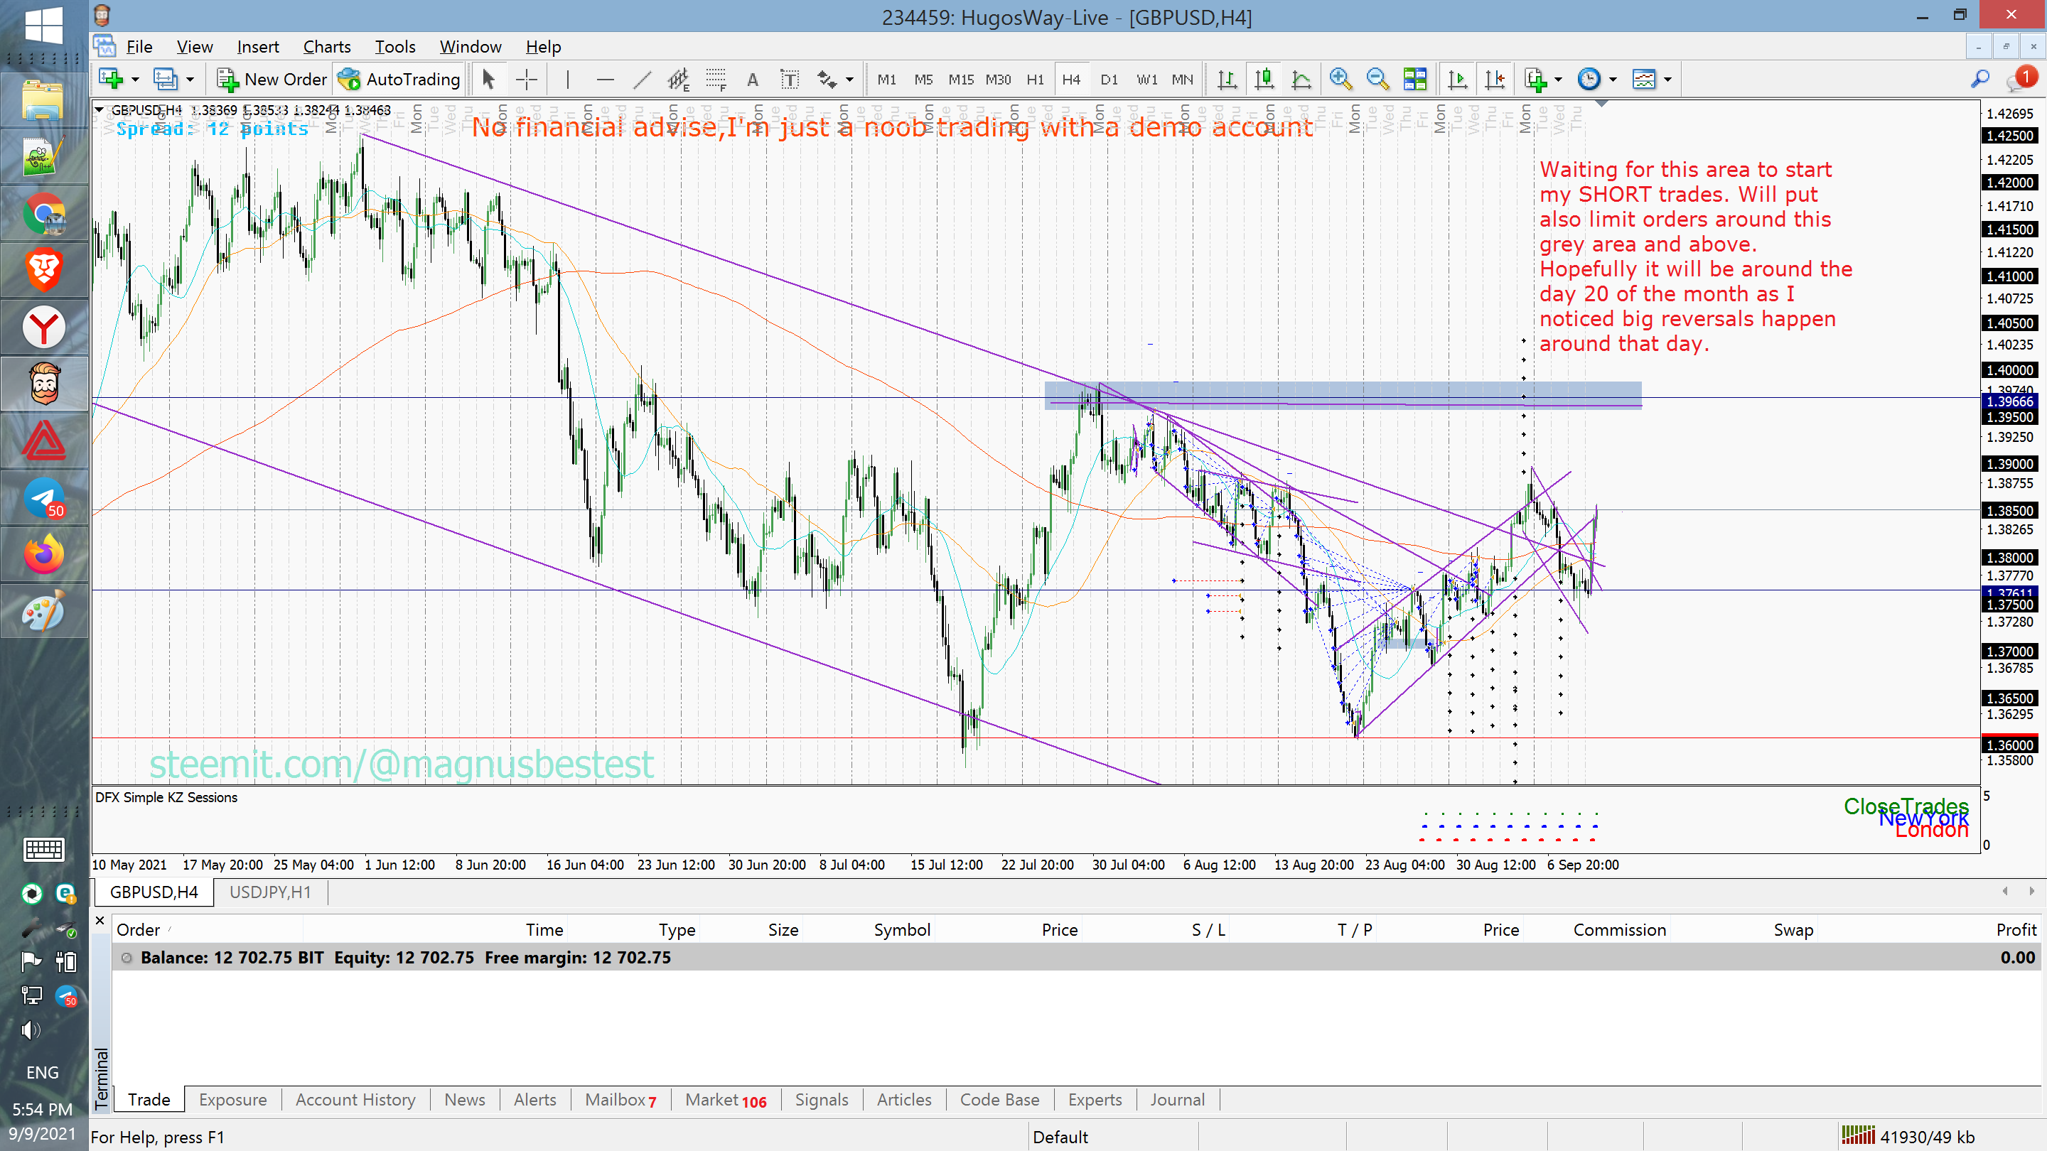Select the draw trendline tool
2047x1151 pixels.
[642, 80]
